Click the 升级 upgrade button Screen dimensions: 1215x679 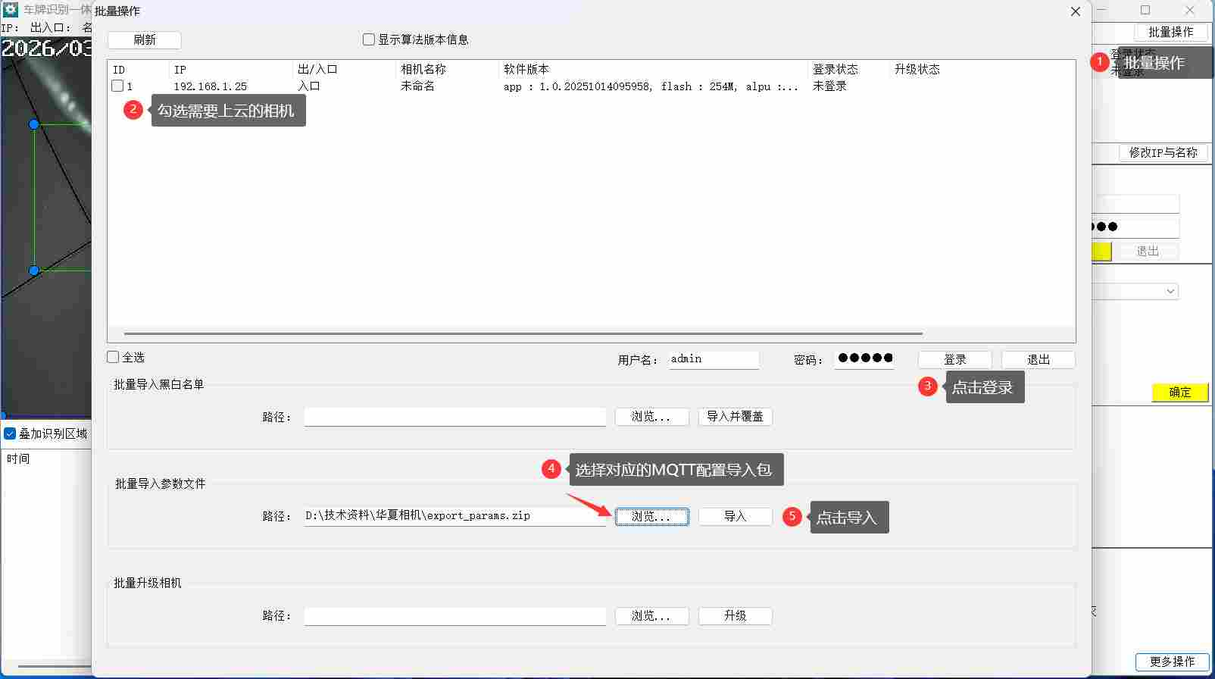pos(736,616)
